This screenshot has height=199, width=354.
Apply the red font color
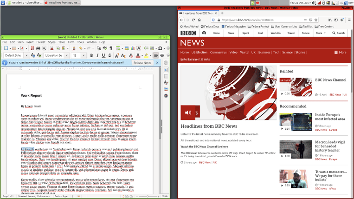click(138, 55)
